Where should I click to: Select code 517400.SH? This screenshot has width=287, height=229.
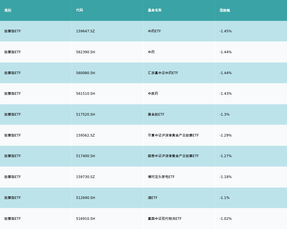[x=86, y=156]
